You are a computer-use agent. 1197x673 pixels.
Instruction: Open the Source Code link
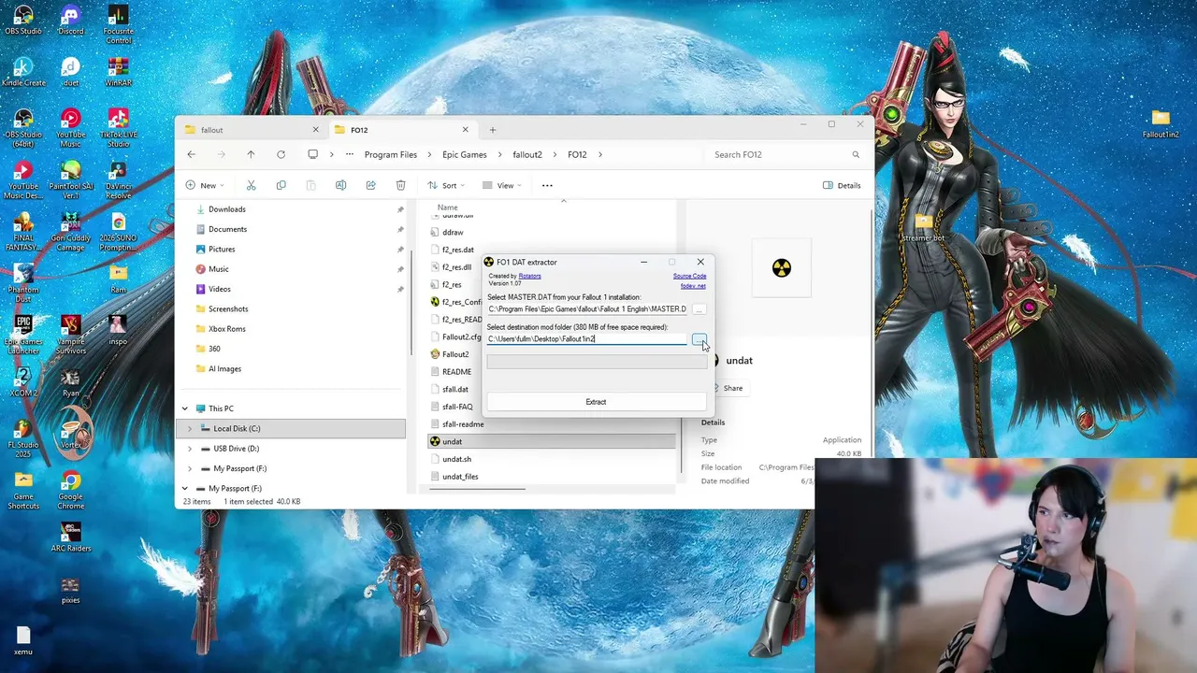pos(689,276)
